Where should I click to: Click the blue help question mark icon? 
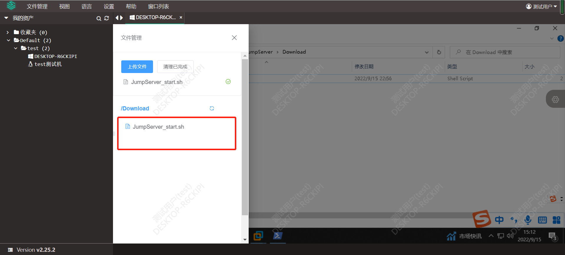pyautogui.click(x=561, y=39)
